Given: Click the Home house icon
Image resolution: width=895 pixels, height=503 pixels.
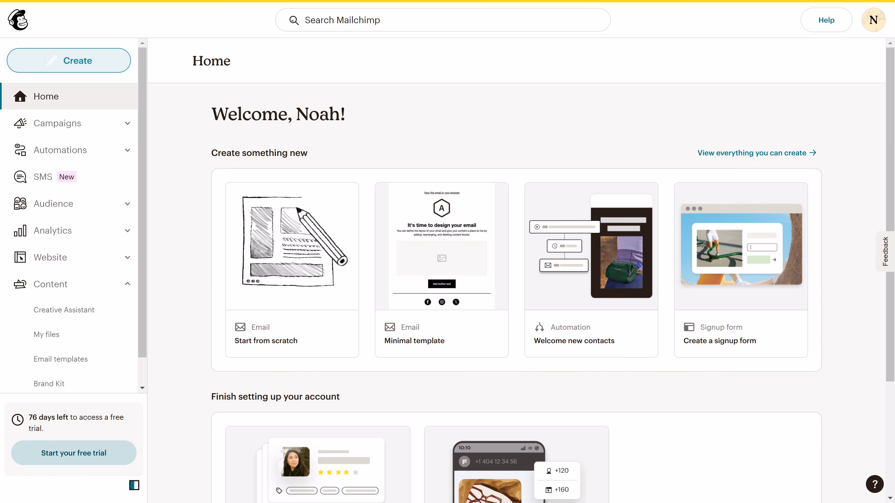Looking at the screenshot, I should pos(20,96).
